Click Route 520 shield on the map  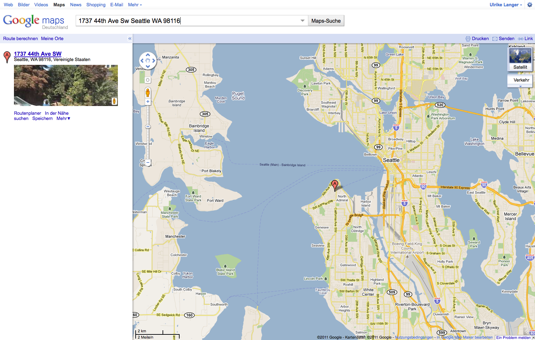[x=440, y=105]
